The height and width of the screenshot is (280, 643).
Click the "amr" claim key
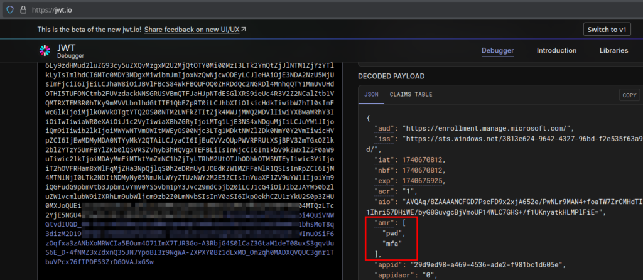(386, 223)
